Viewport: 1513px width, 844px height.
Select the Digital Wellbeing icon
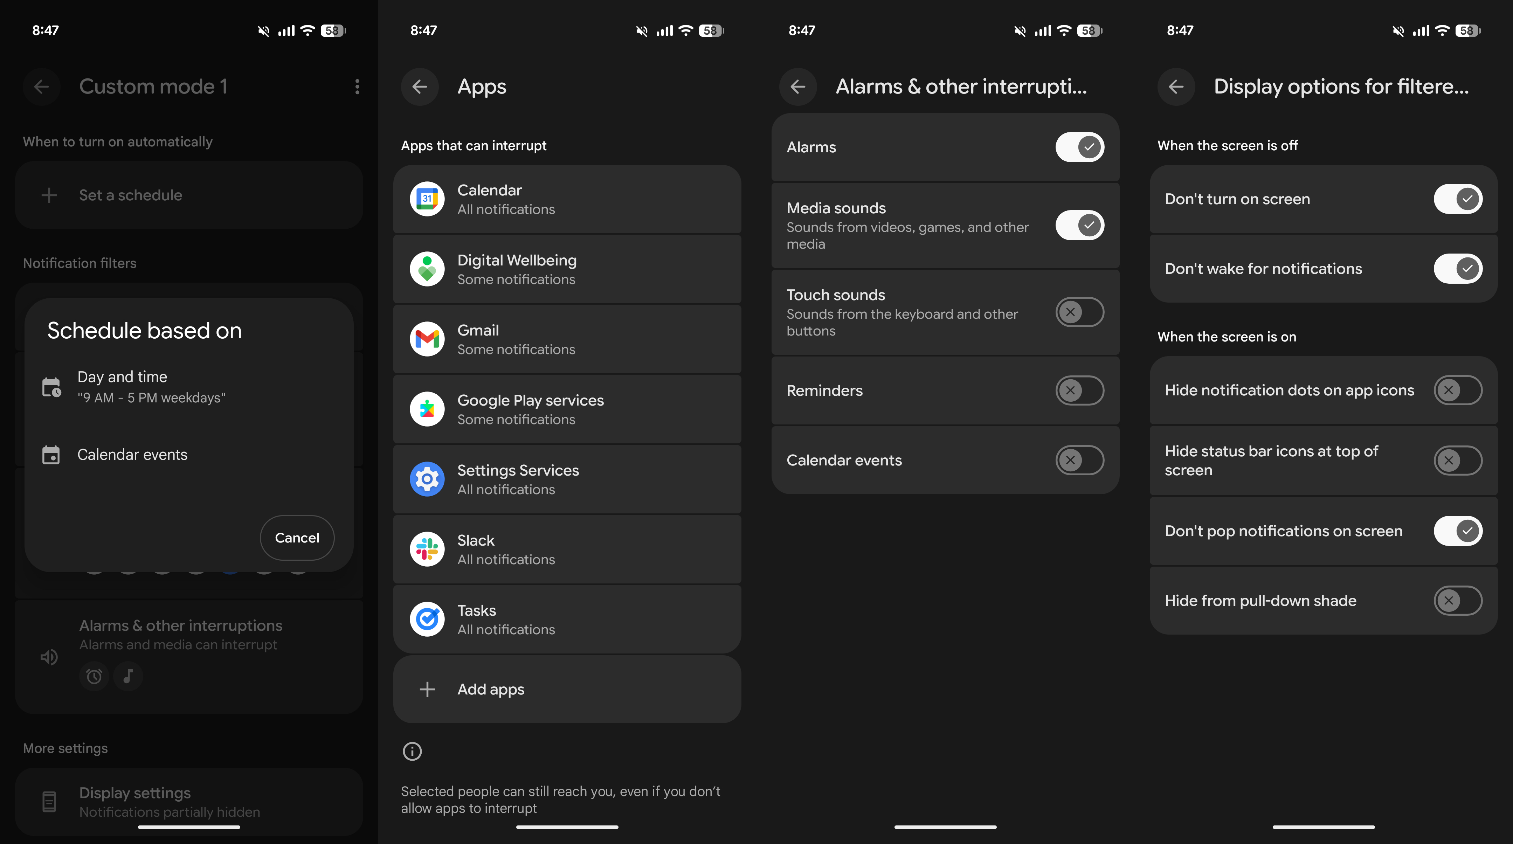click(x=427, y=269)
